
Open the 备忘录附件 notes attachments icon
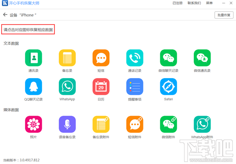(x=101, y=124)
